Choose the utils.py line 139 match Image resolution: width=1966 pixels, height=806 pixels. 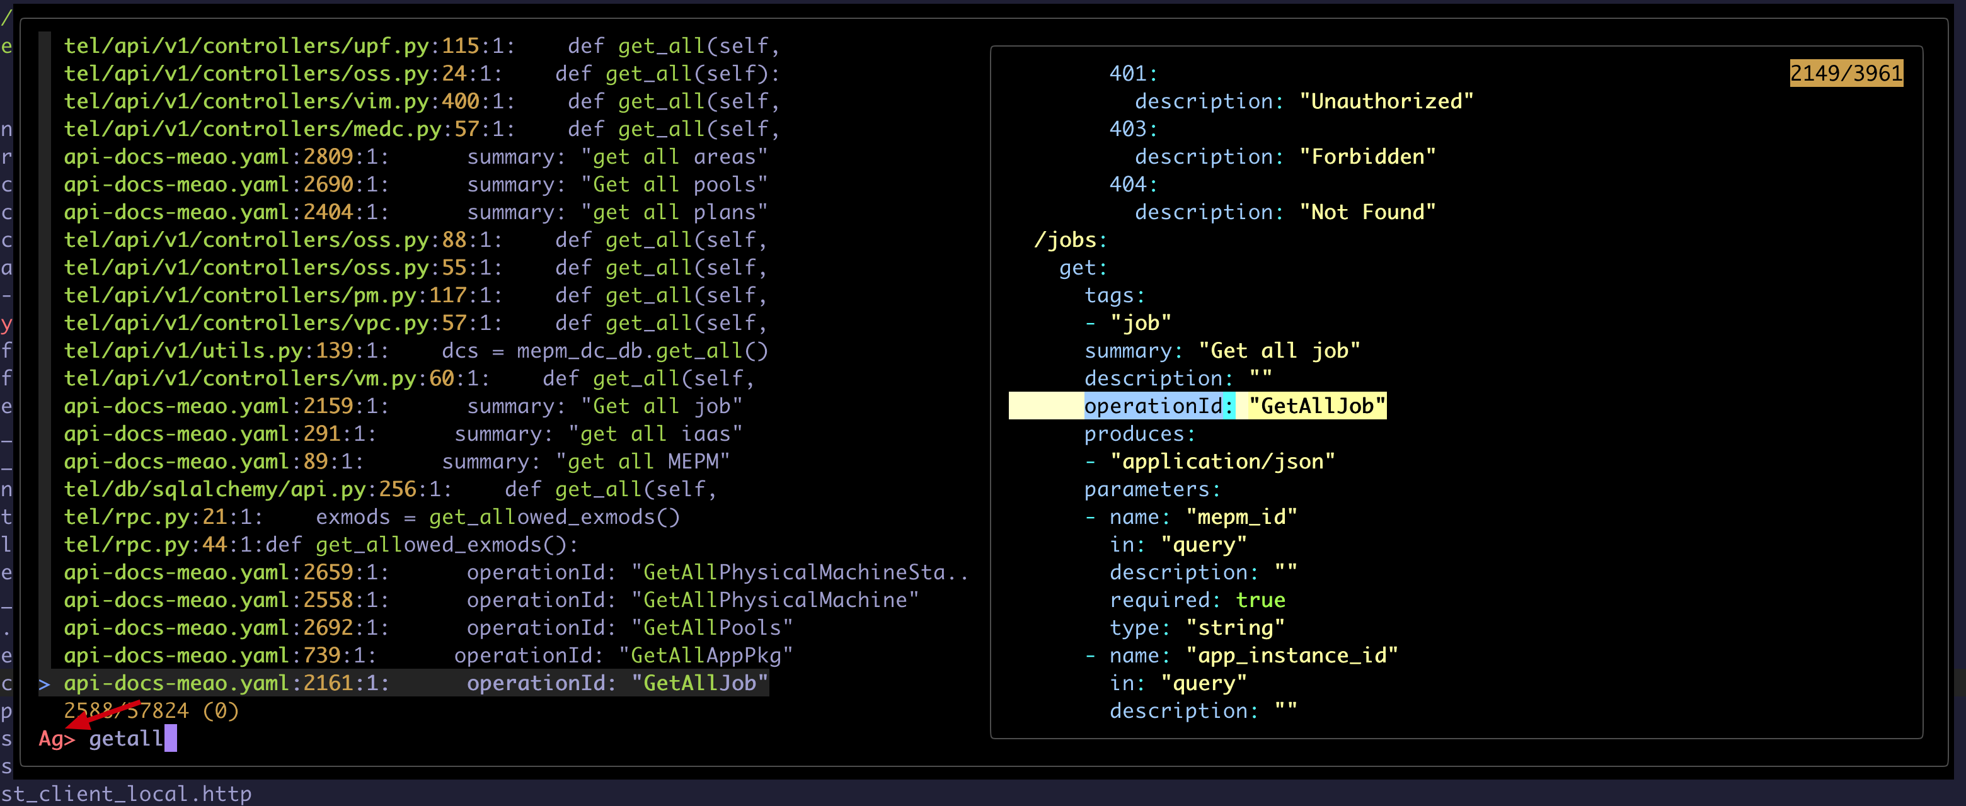click(415, 350)
